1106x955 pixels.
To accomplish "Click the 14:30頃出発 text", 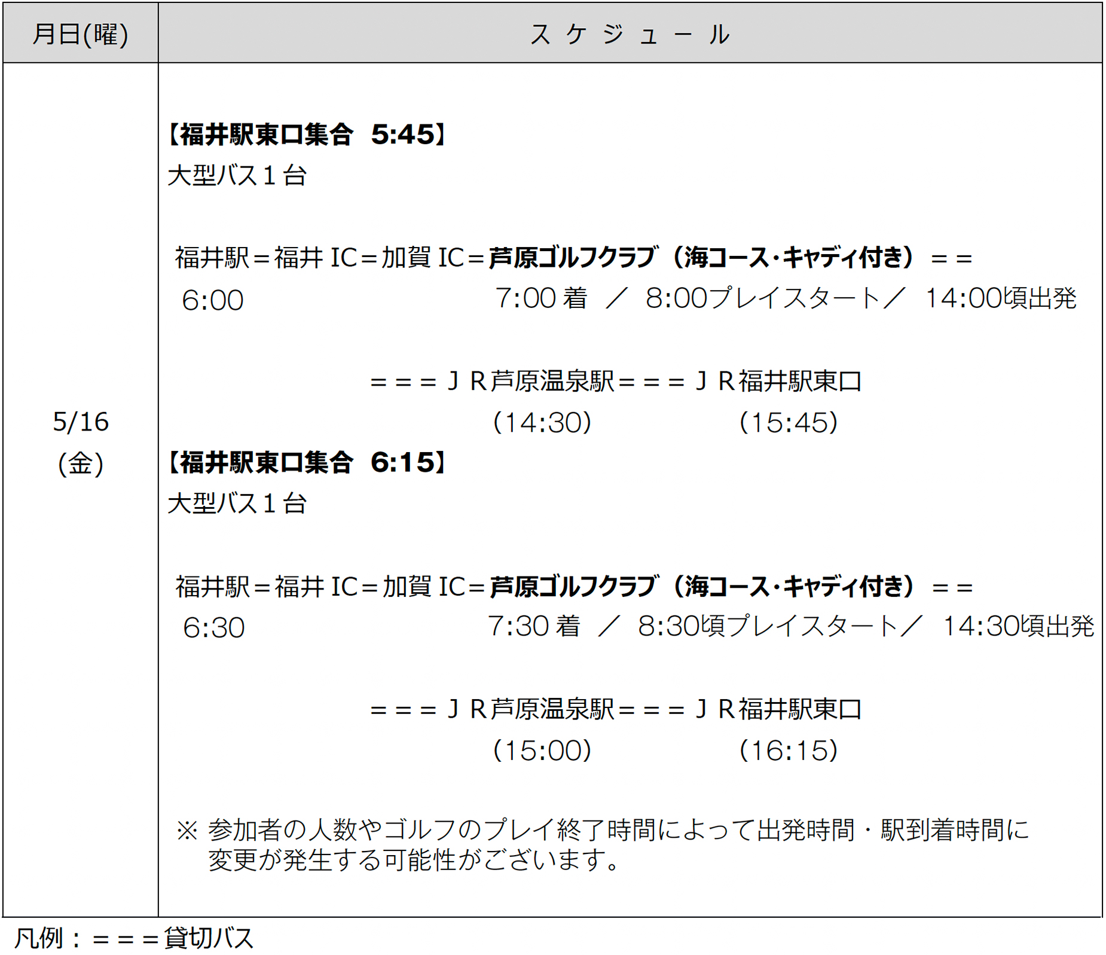I will pos(1018,626).
